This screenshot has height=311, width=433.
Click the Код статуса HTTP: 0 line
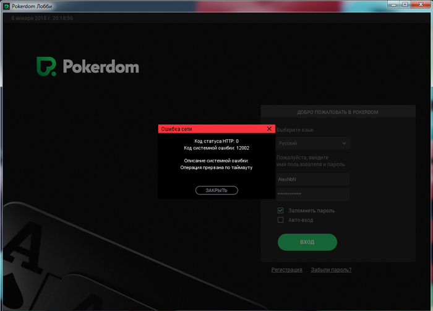[216, 141]
